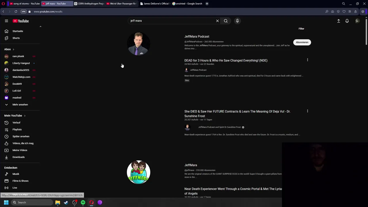Go back with browser back arrow
The width and height of the screenshot is (368, 207).
click(3, 11)
